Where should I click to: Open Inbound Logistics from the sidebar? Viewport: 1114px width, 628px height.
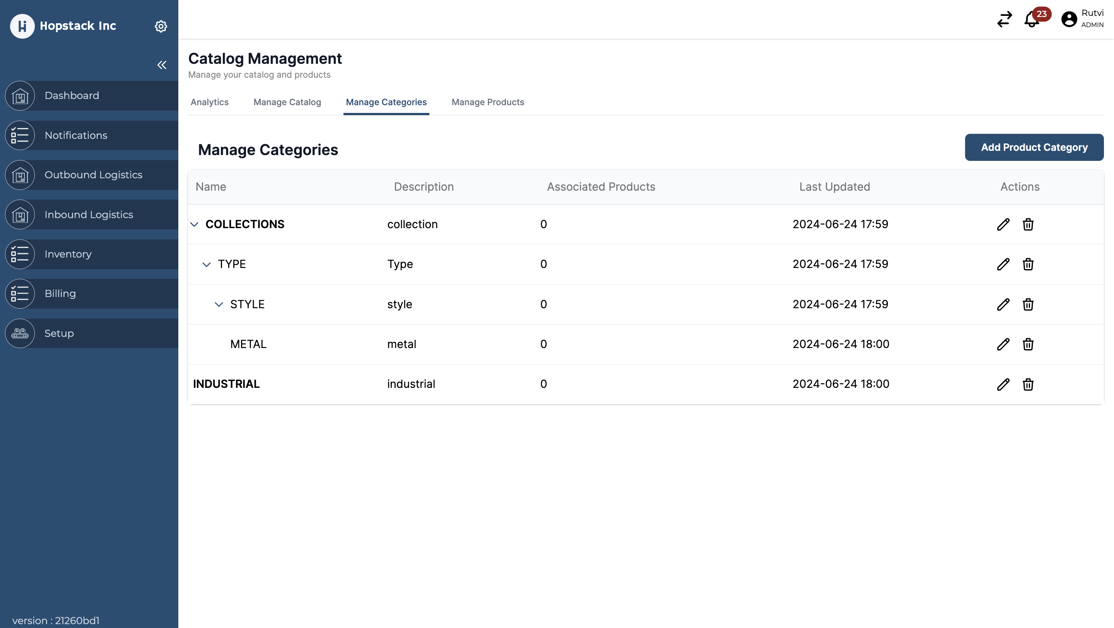click(20, 214)
